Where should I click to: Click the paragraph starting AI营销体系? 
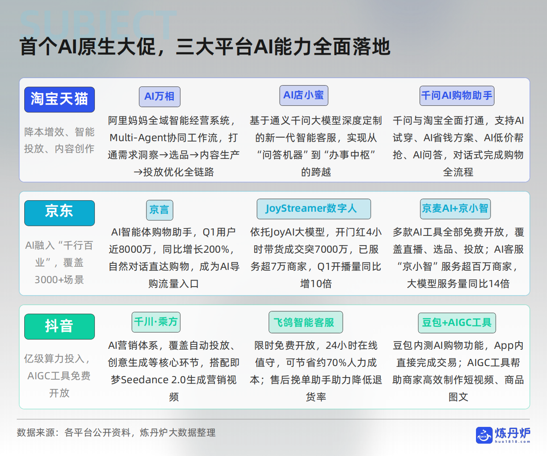(x=174, y=371)
